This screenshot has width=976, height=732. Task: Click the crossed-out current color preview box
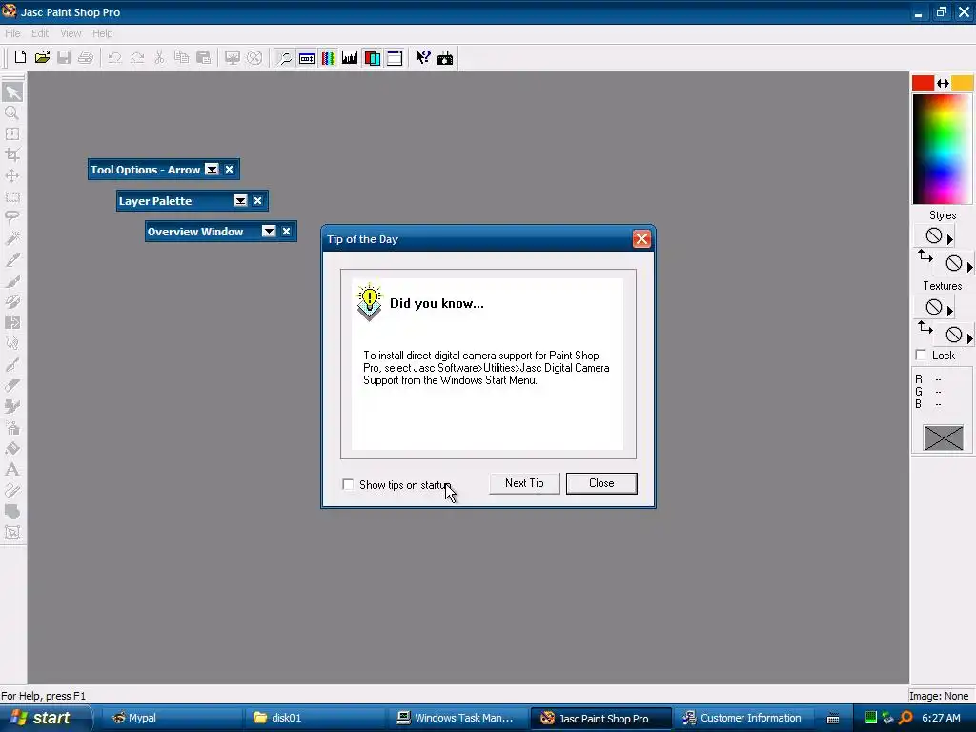943,437
